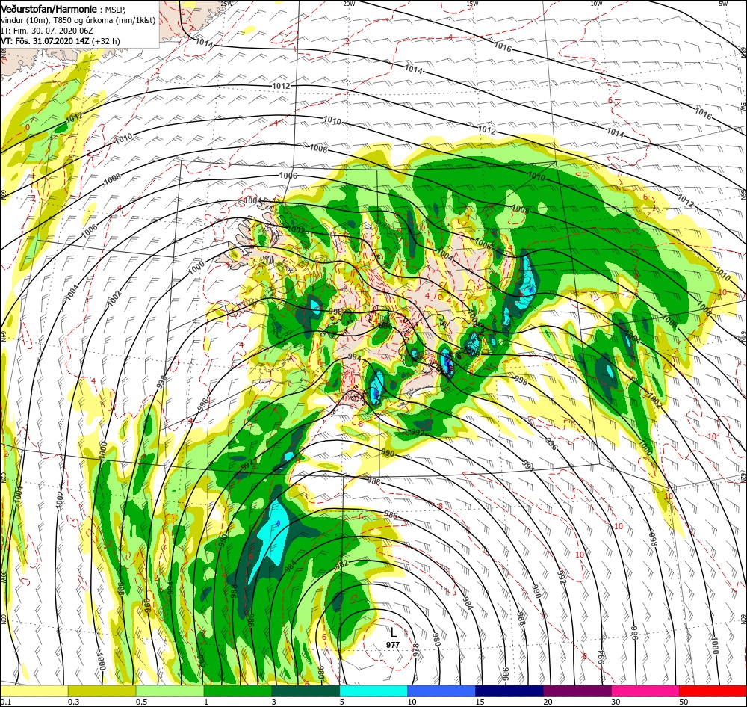Click the pink 30 mm legend swatch
Viewport: 747px width, 707px height.
pos(645,691)
